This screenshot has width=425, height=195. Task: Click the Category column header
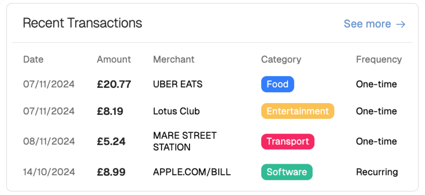tap(281, 59)
